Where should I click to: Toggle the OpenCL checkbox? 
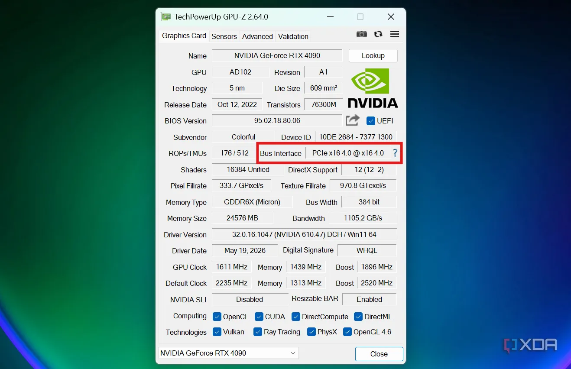(x=217, y=317)
